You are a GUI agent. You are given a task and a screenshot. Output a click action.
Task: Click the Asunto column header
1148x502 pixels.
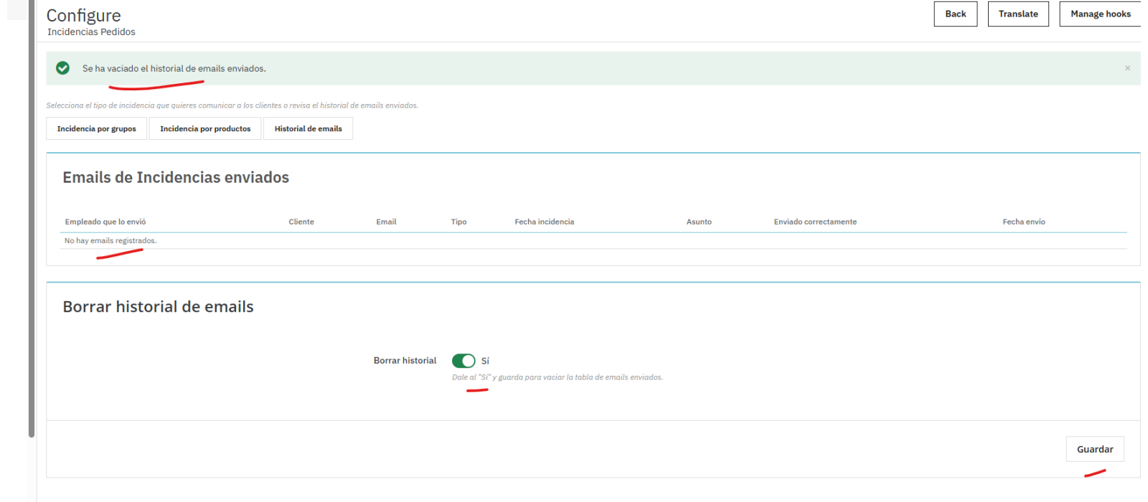pos(699,222)
